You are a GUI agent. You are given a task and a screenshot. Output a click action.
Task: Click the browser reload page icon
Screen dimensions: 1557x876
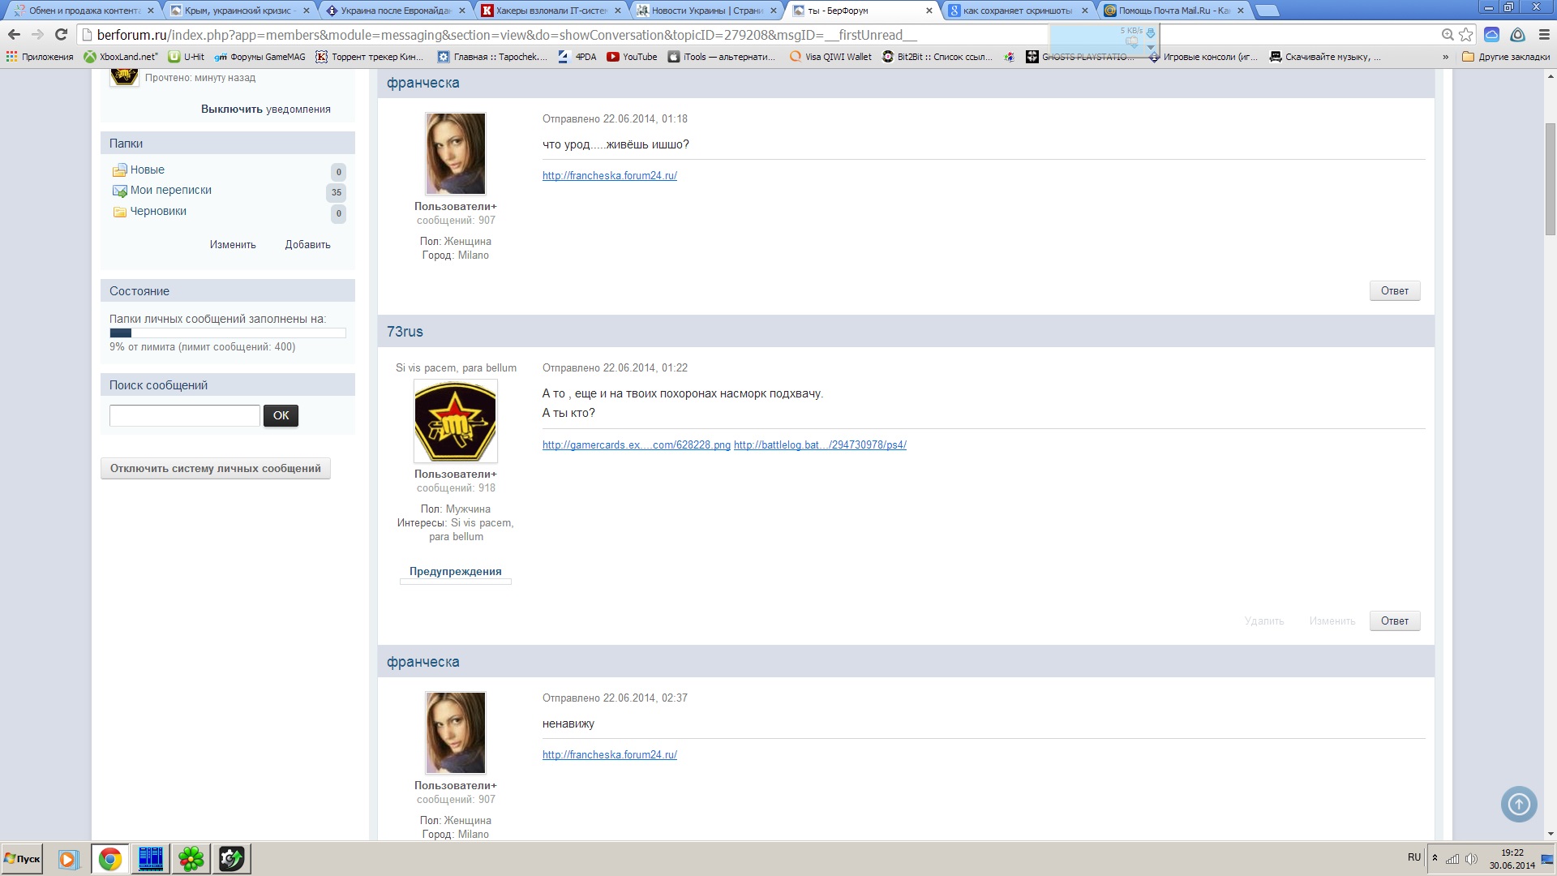pyautogui.click(x=61, y=35)
